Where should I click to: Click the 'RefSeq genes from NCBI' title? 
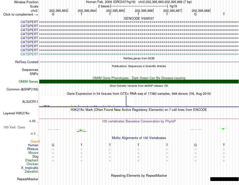(x=139, y=58)
